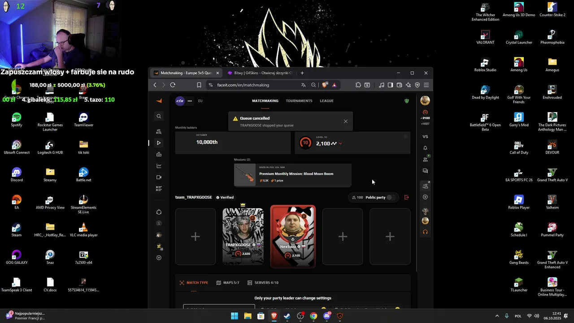Open the browser extensions puzzle icon
Viewport: 574px width, 323px height.
point(358,85)
